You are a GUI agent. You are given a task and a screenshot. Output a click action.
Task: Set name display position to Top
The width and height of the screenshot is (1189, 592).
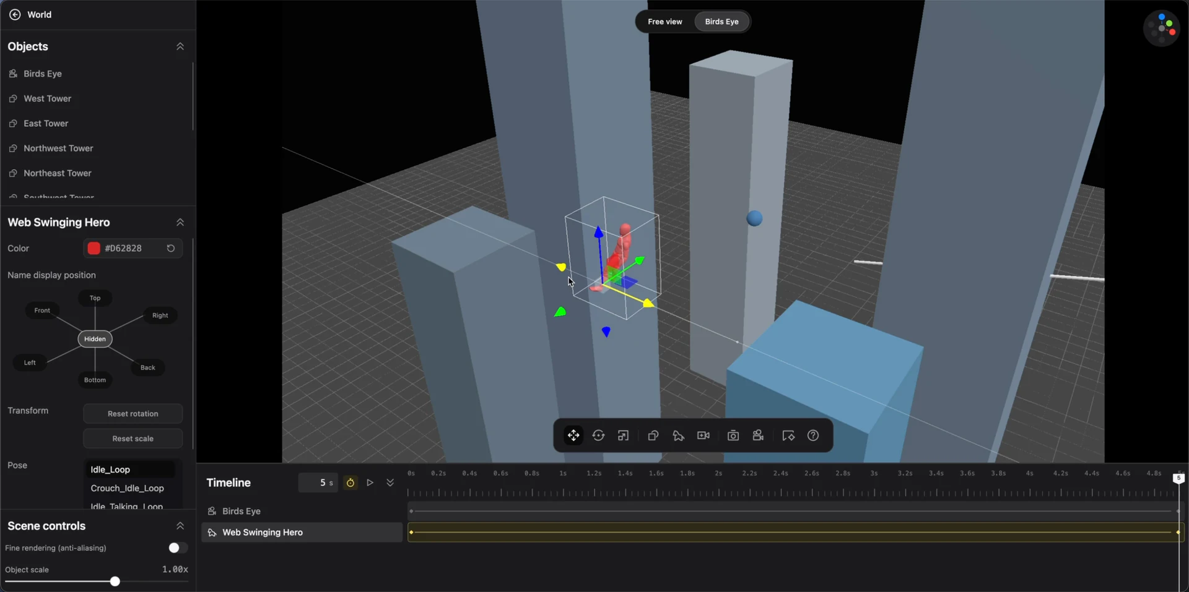click(95, 298)
